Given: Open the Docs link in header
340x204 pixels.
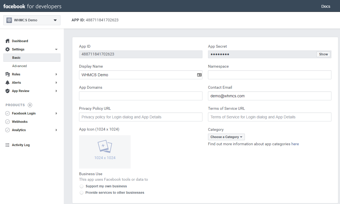Looking at the screenshot, I should [x=326, y=6].
